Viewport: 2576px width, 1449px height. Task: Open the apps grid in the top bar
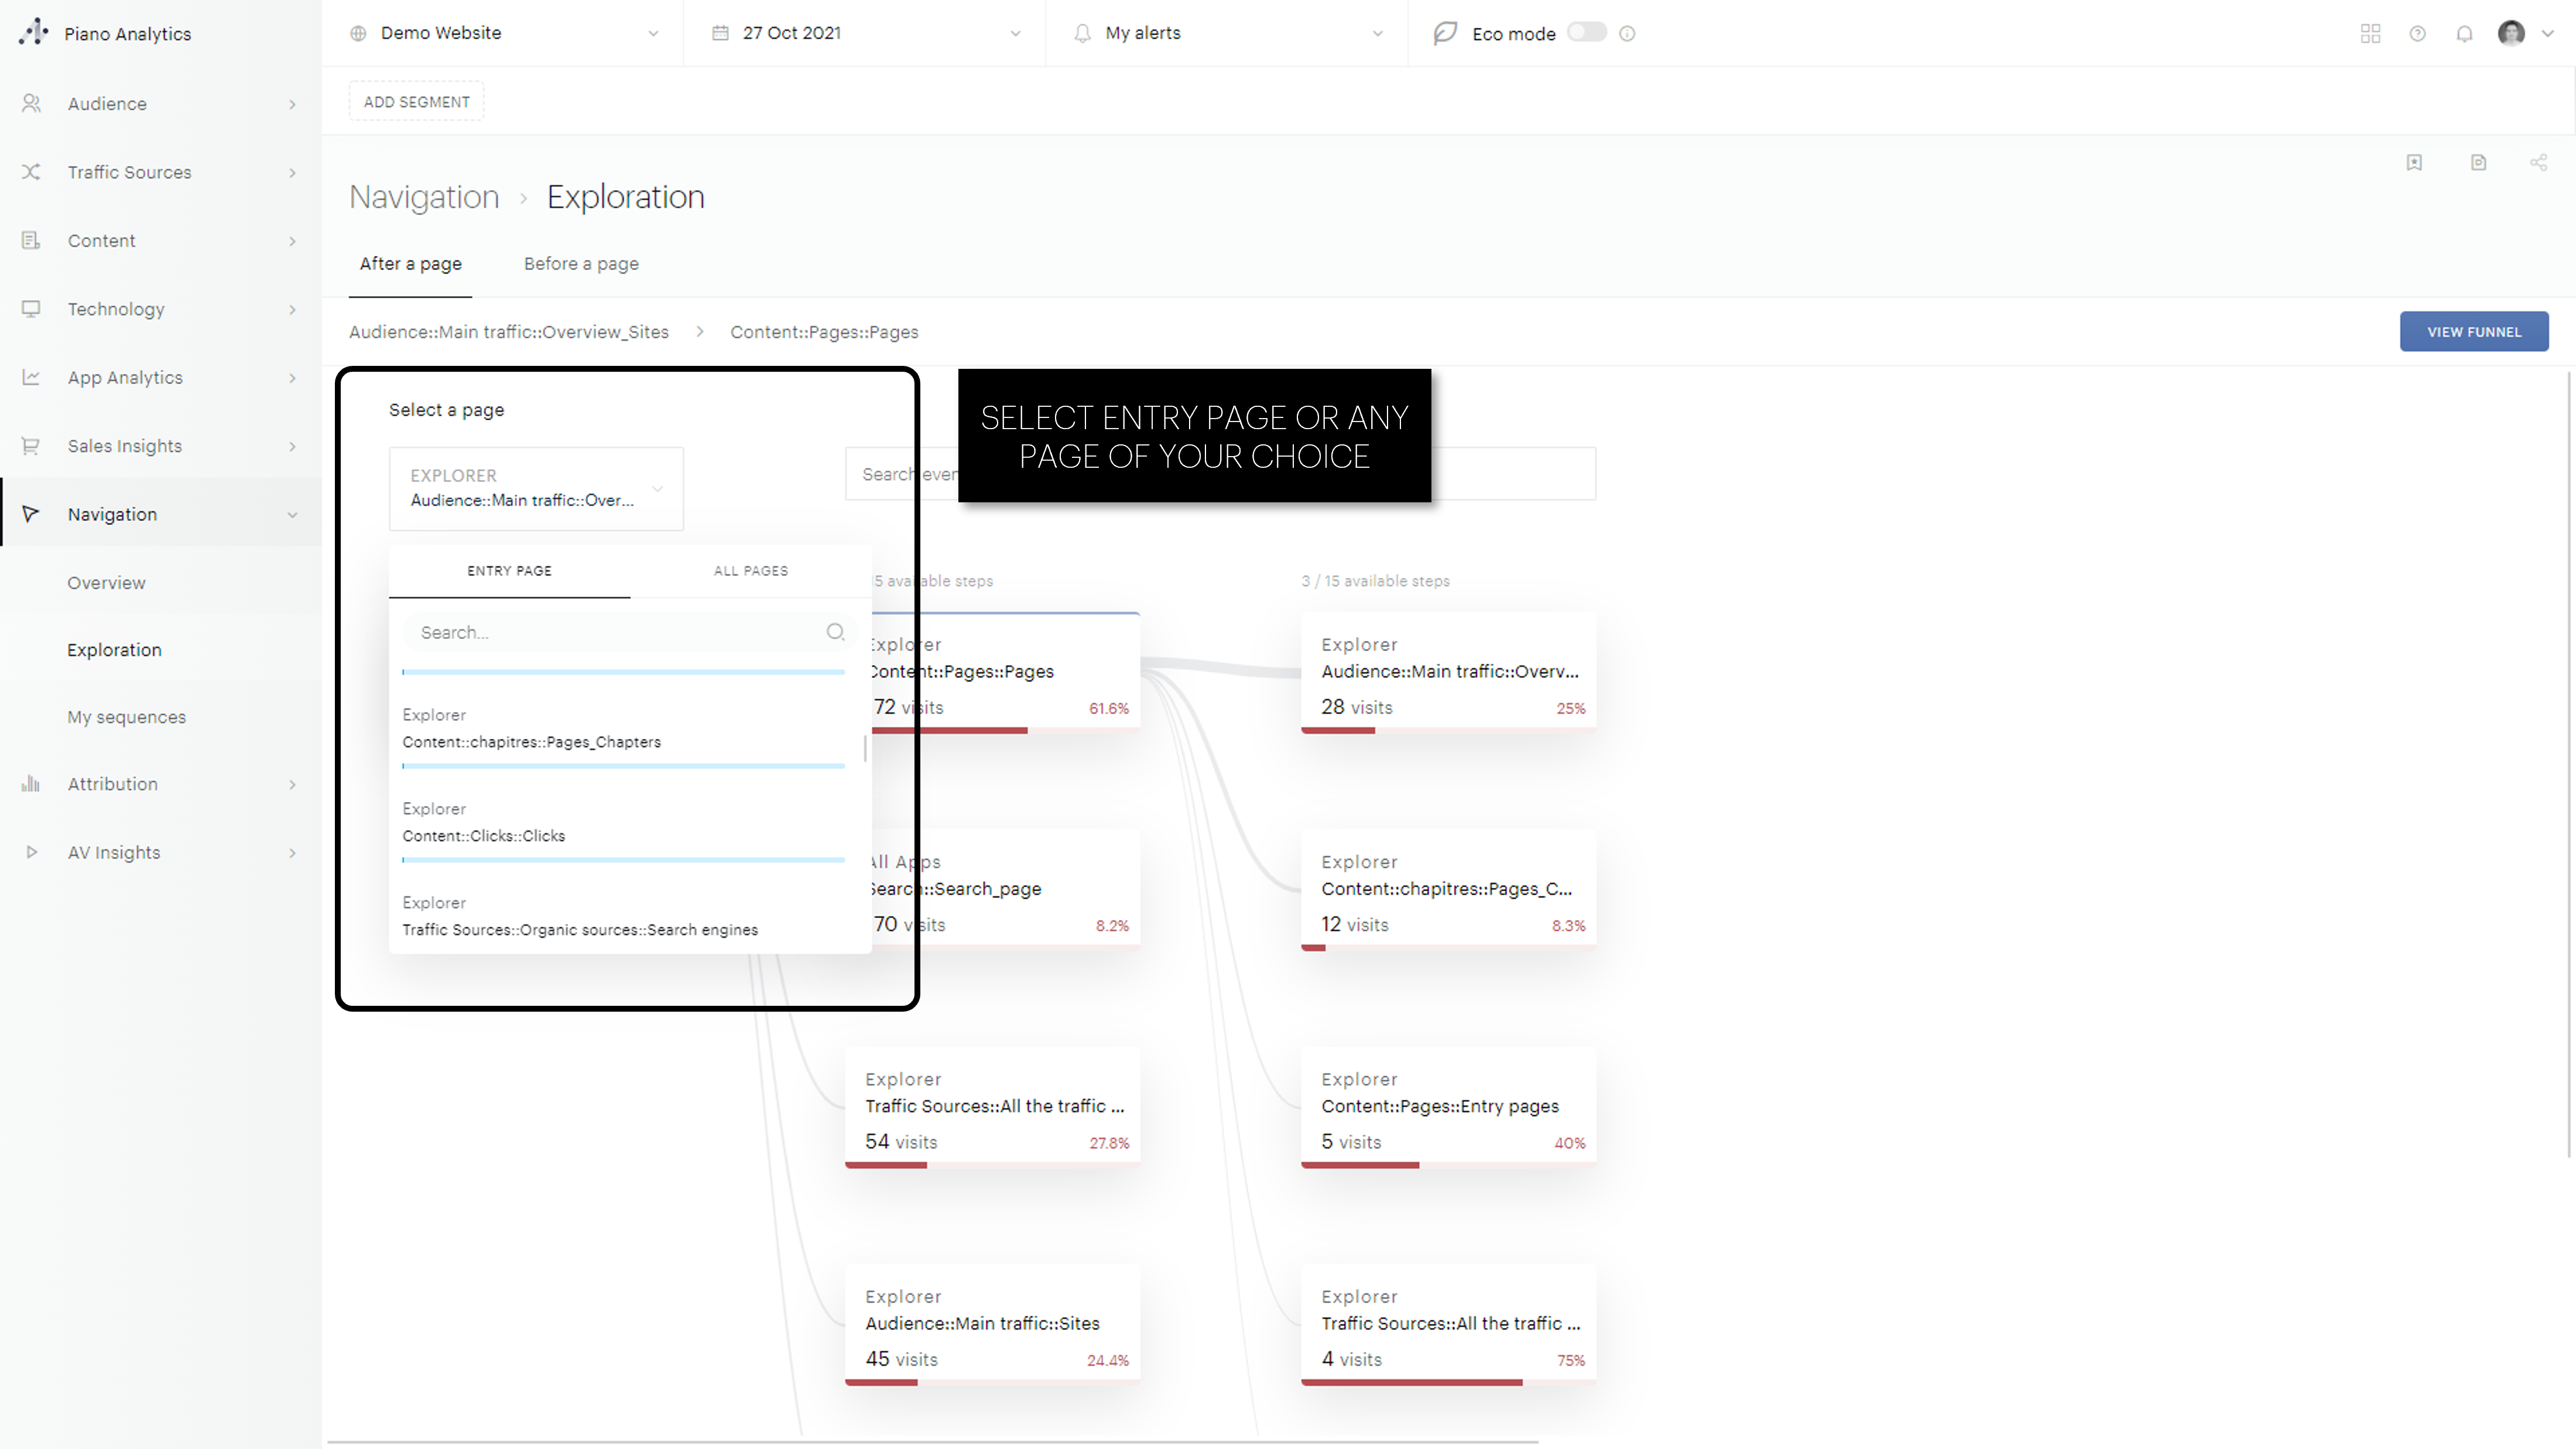2370,33
